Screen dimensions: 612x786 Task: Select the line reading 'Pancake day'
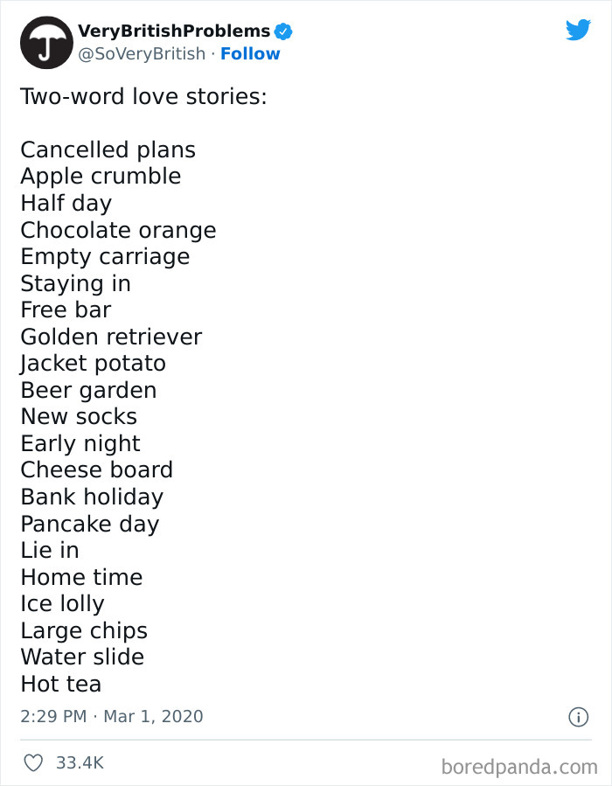click(89, 523)
